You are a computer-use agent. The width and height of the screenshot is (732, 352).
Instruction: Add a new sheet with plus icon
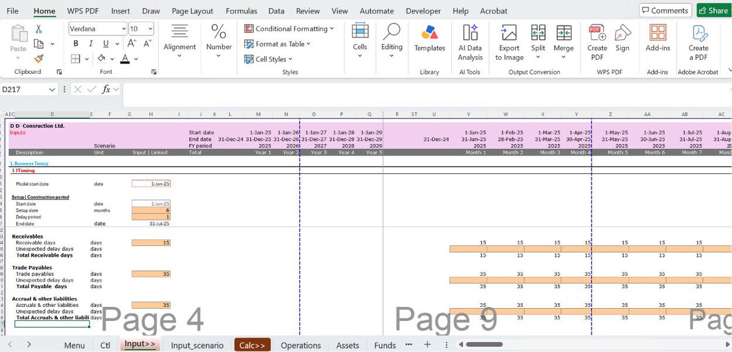[x=427, y=345]
